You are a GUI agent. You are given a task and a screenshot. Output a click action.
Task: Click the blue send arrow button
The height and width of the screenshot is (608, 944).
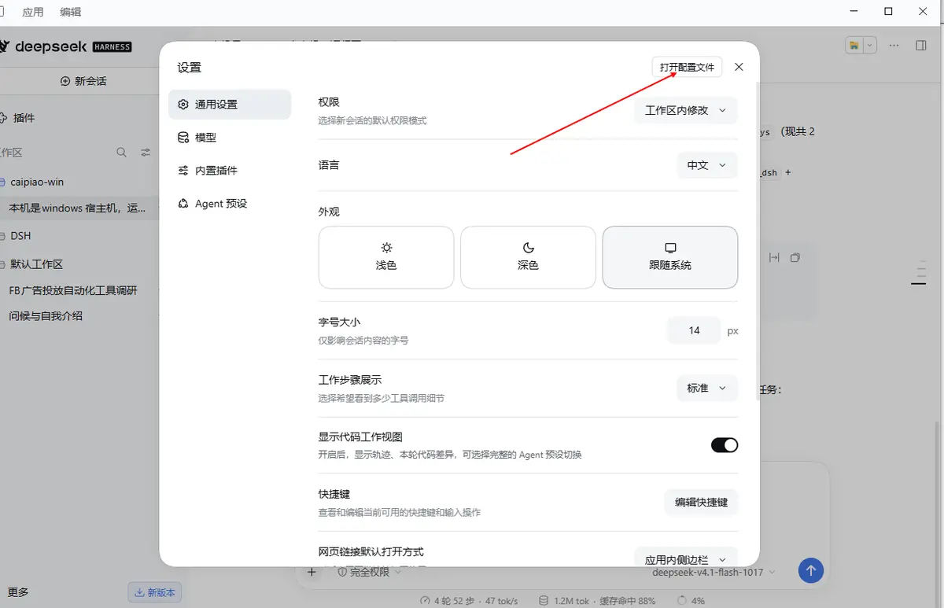(811, 570)
